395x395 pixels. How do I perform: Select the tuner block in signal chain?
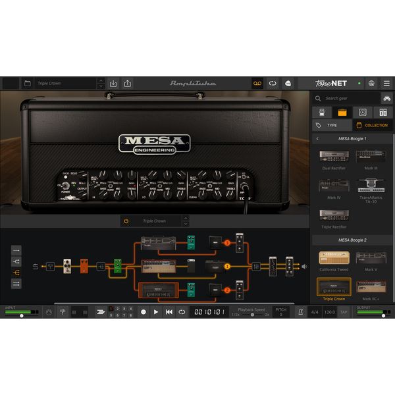pos(51,266)
